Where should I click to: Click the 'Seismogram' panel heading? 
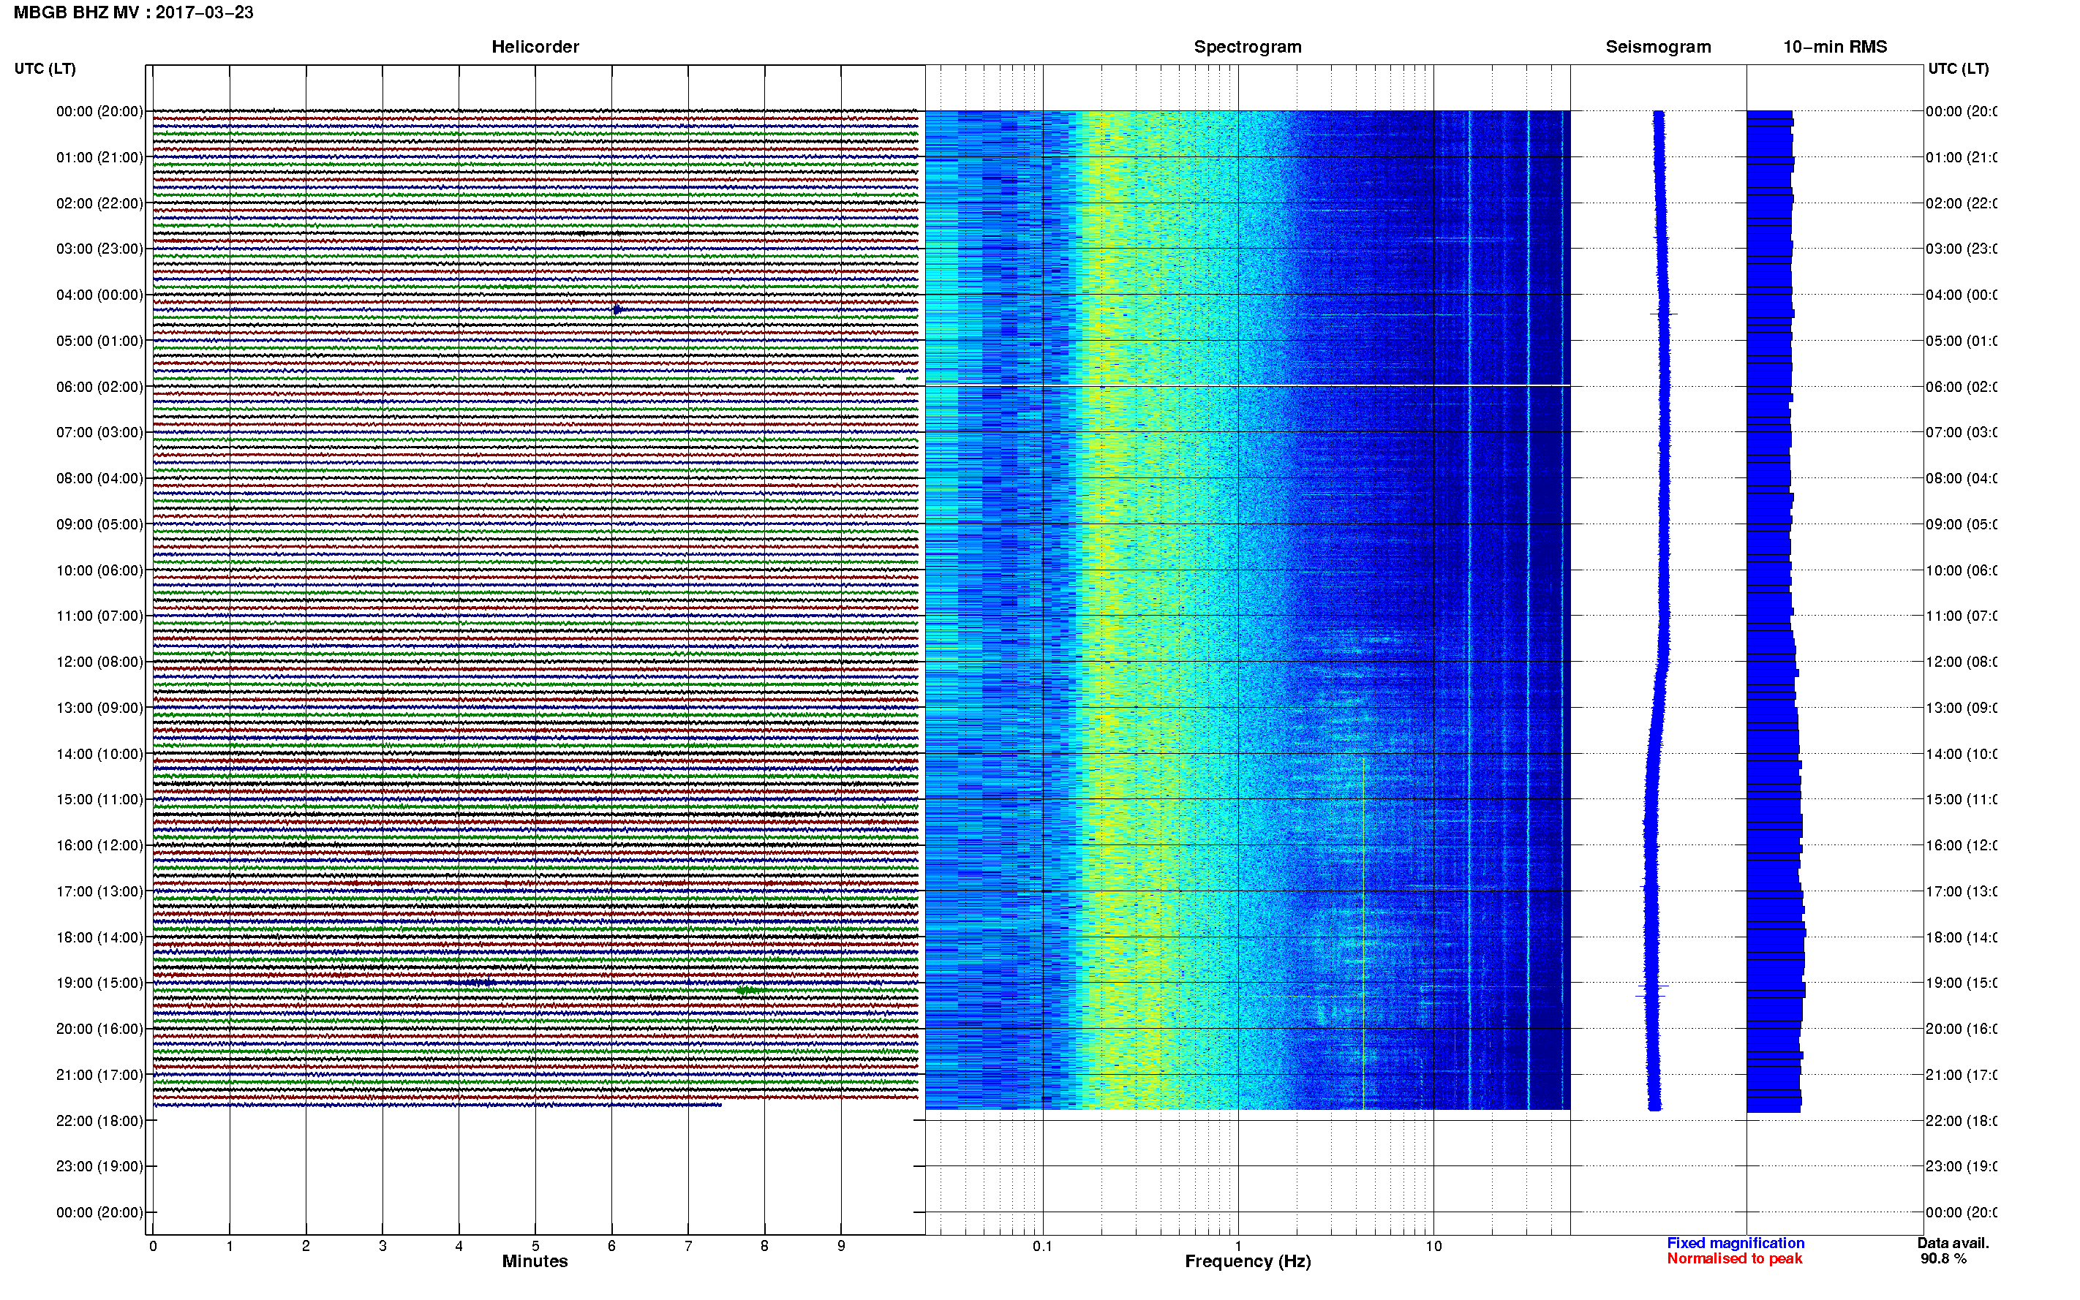click(x=1658, y=48)
